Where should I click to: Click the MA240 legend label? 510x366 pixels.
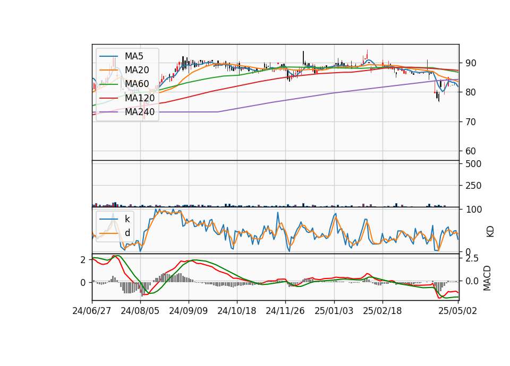pyautogui.click(x=140, y=112)
